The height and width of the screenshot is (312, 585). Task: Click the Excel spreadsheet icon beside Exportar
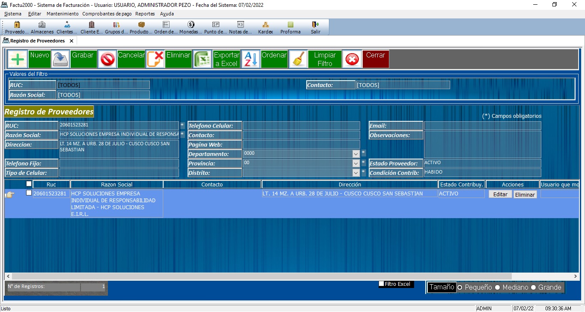click(x=203, y=59)
